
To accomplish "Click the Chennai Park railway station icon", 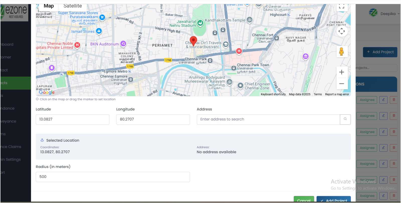I will tap(210, 61).
